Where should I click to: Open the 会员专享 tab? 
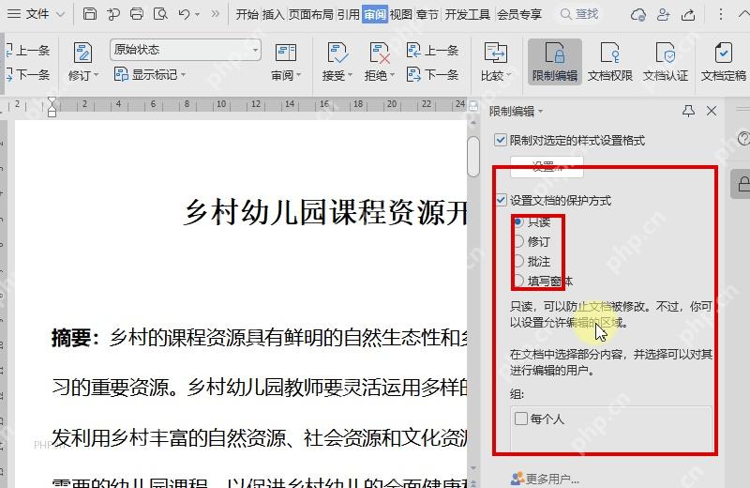[x=519, y=15]
